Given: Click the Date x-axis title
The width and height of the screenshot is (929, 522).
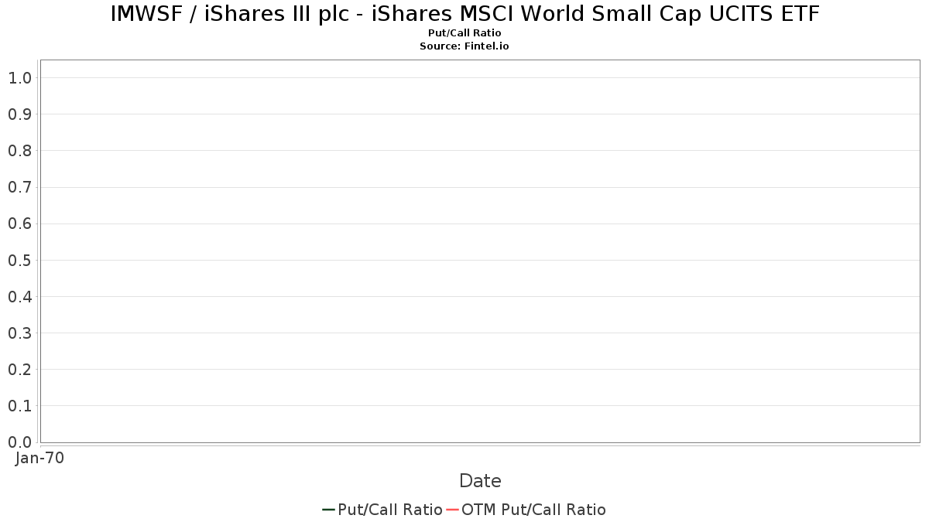Looking at the screenshot, I should coord(480,481).
